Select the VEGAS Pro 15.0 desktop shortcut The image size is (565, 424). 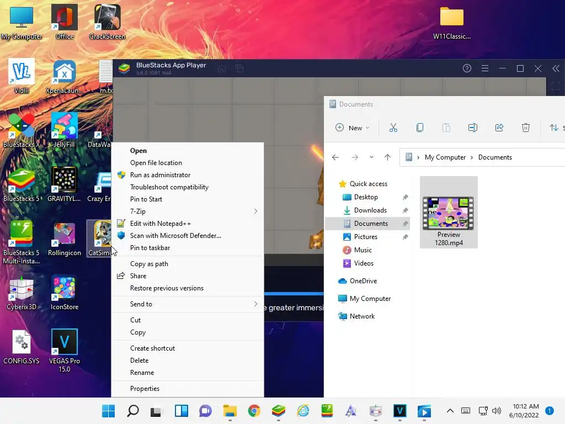64,351
